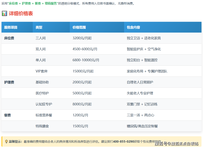This screenshot has width=203, height=148.
Task: Select the 床位费 category cell
Action: click(x=9, y=38)
